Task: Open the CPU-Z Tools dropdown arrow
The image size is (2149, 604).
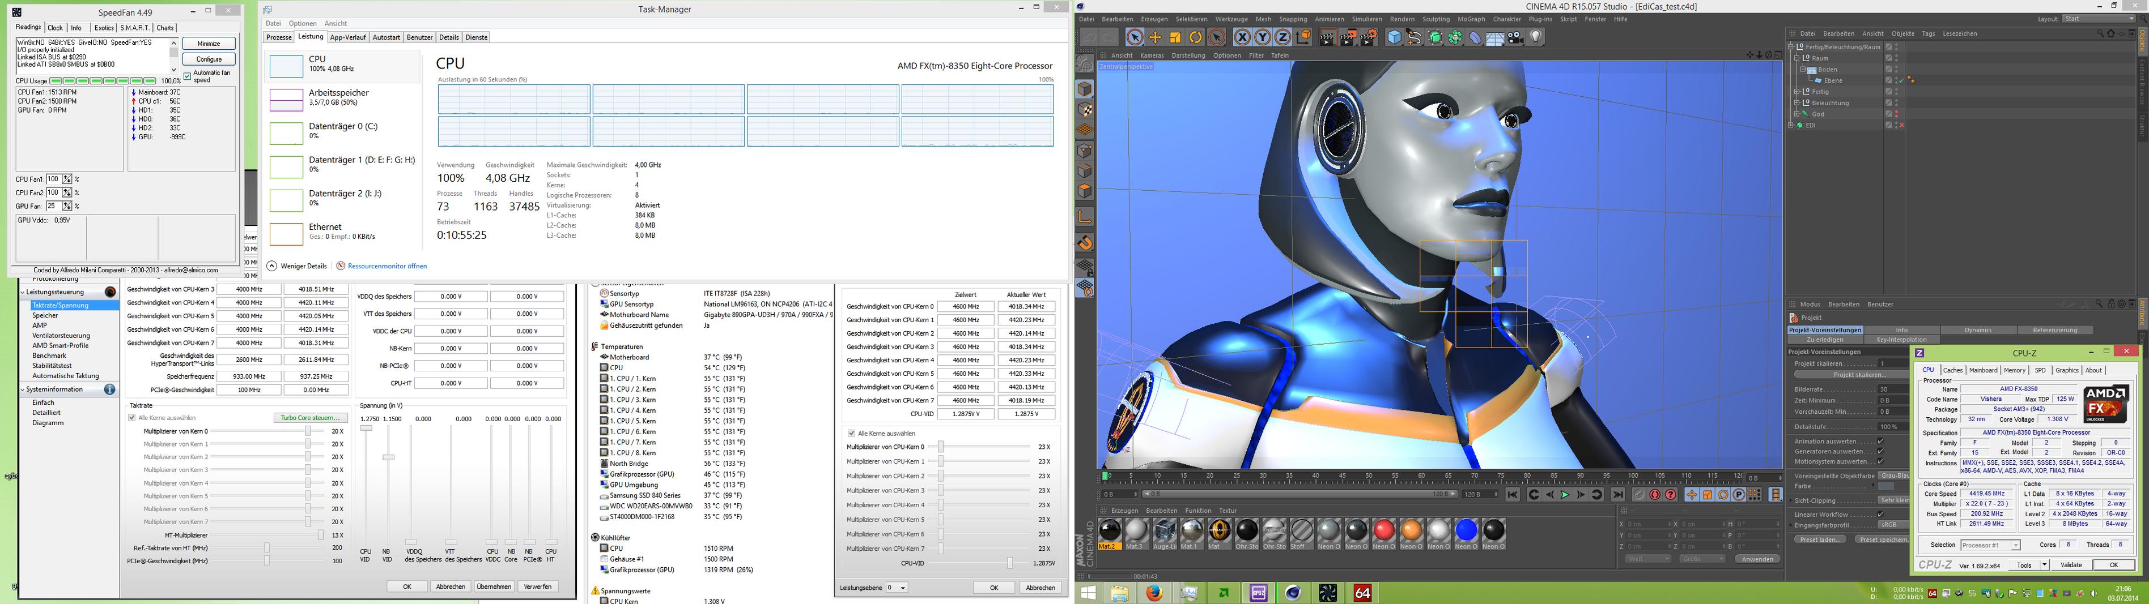Action: click(x=2044, y=565)
